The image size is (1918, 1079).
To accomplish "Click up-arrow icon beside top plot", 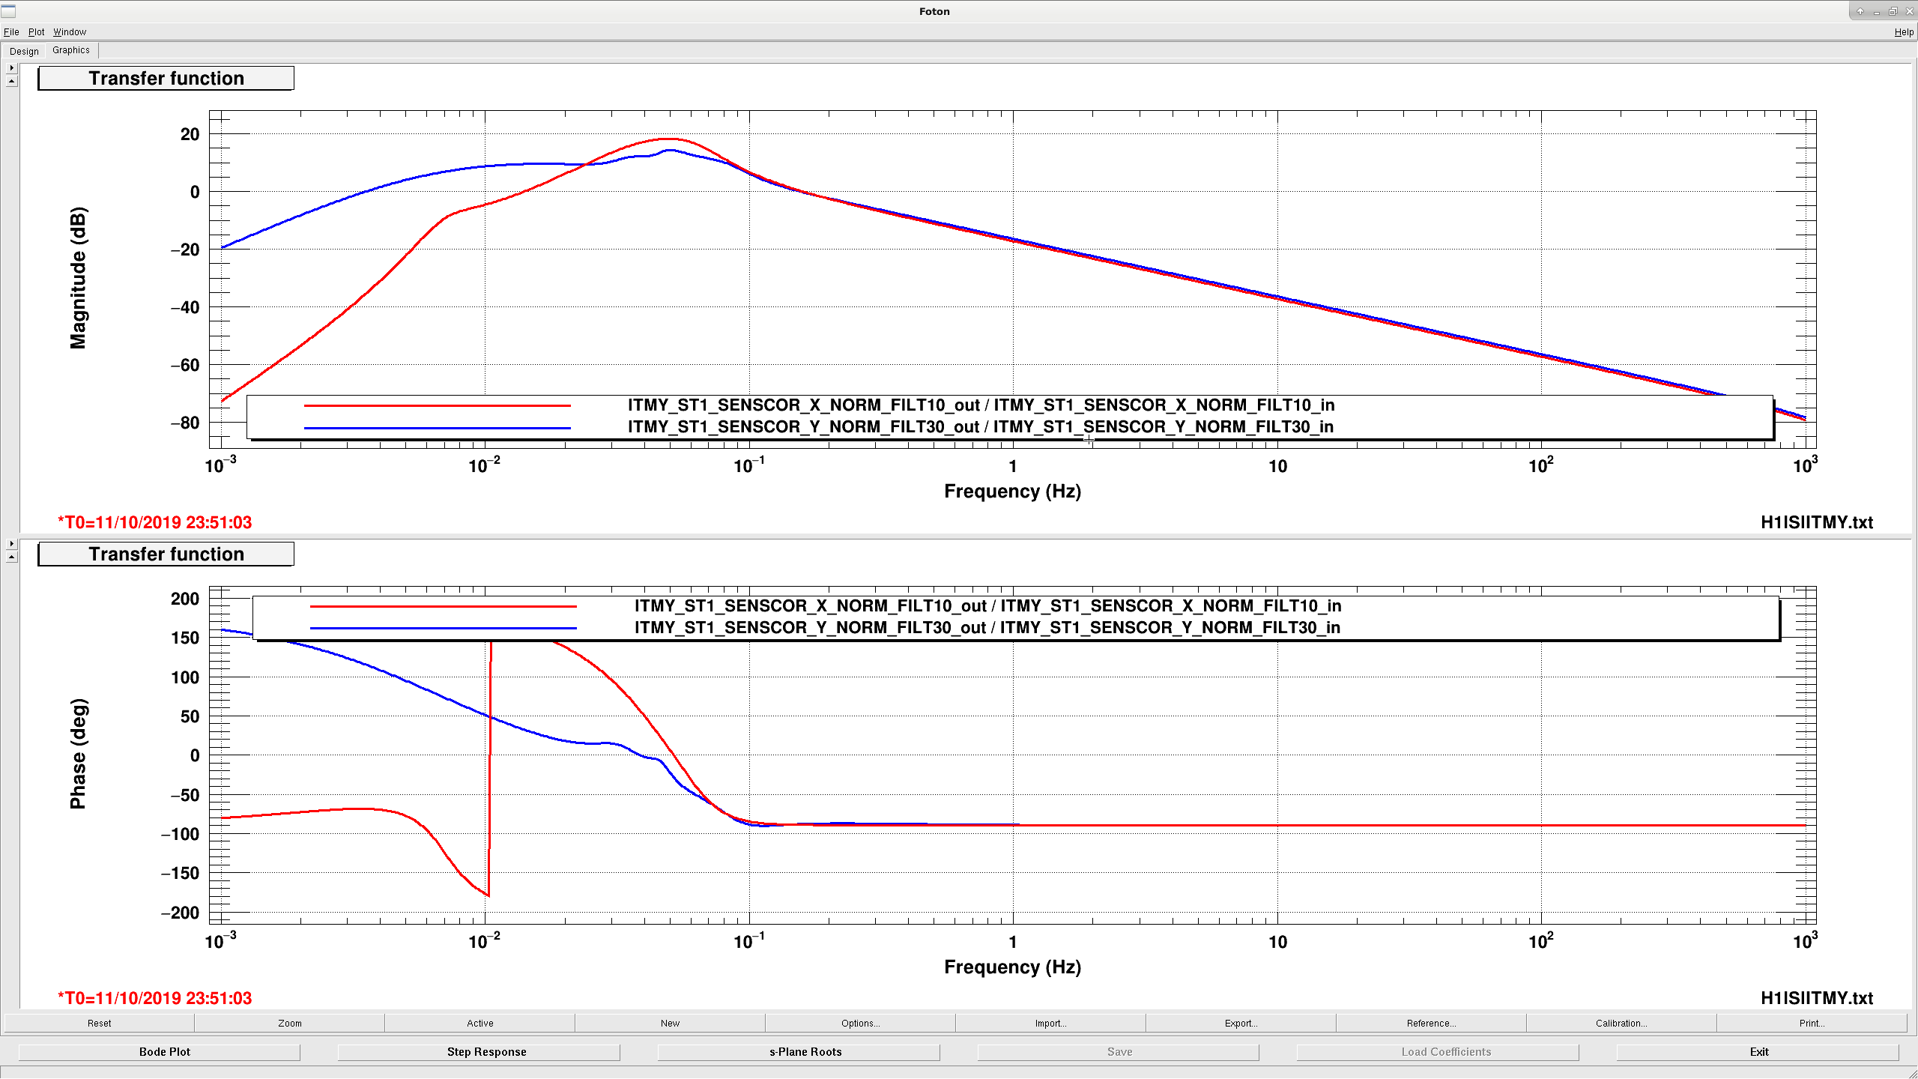I will (x=12, y=81).
